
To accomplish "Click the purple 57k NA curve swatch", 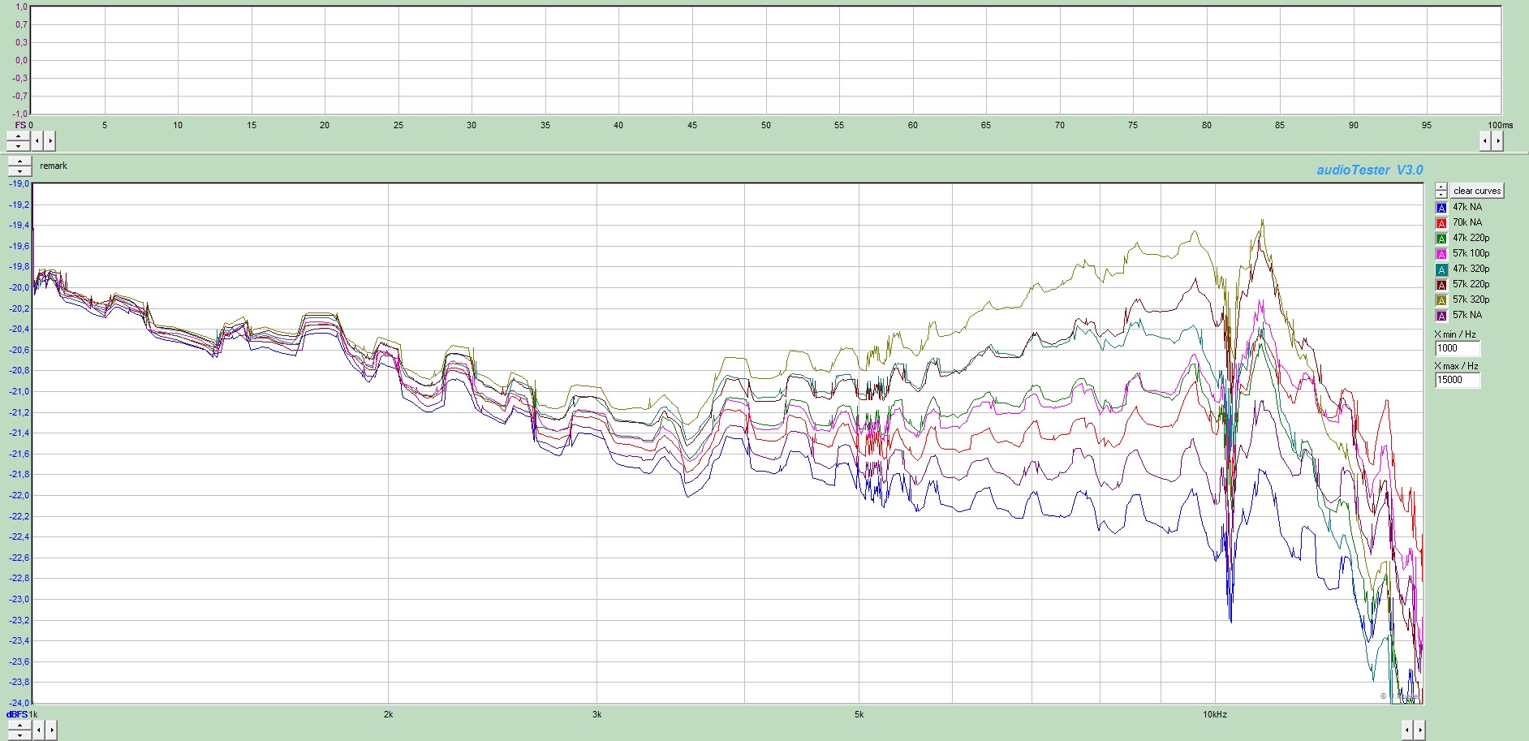I will coord(1441,316).
